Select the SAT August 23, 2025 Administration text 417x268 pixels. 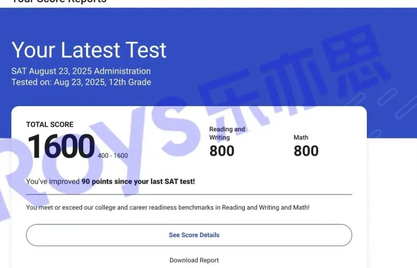point(81,71)
